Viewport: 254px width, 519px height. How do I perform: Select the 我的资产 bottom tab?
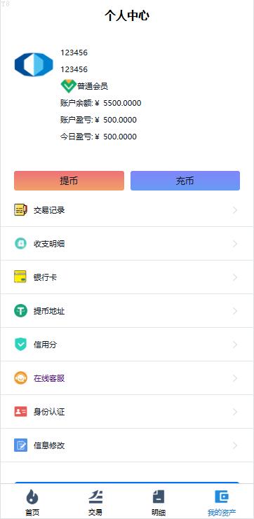(x=222, y=502)
